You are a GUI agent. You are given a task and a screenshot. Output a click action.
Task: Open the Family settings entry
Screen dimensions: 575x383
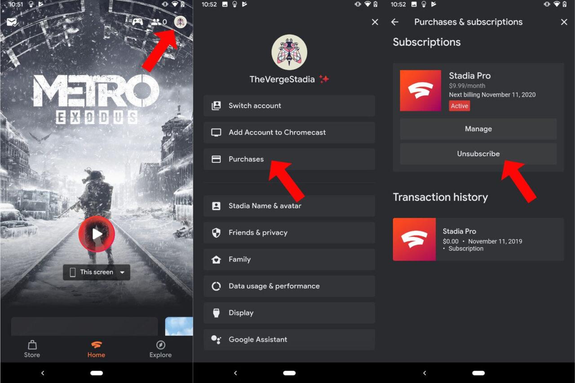click(289, 259)
